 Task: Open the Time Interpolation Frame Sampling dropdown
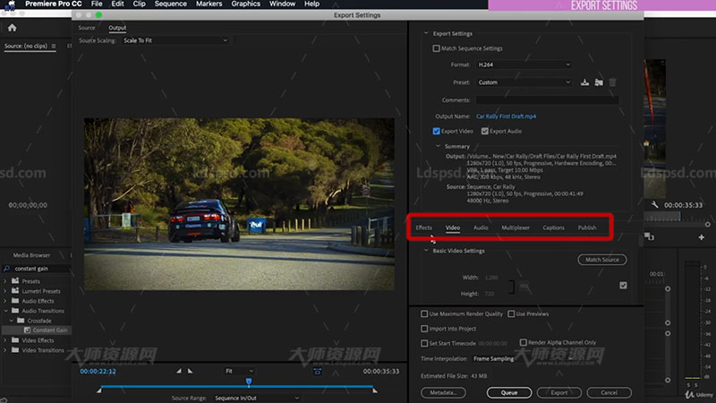point(523,359)
